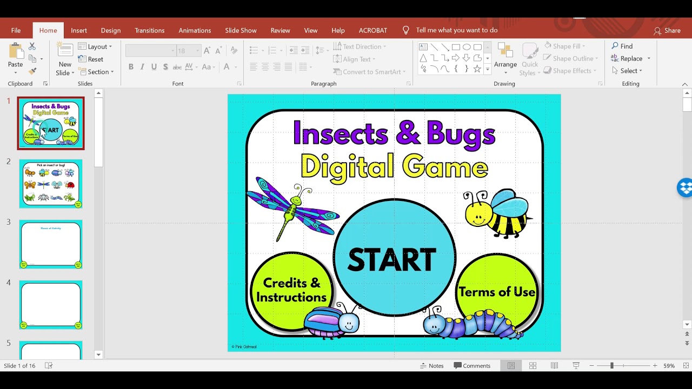Open Reading View from status bar
Image resolution: width=692 pixels, height=389 pixels.
tap(554, 366)
